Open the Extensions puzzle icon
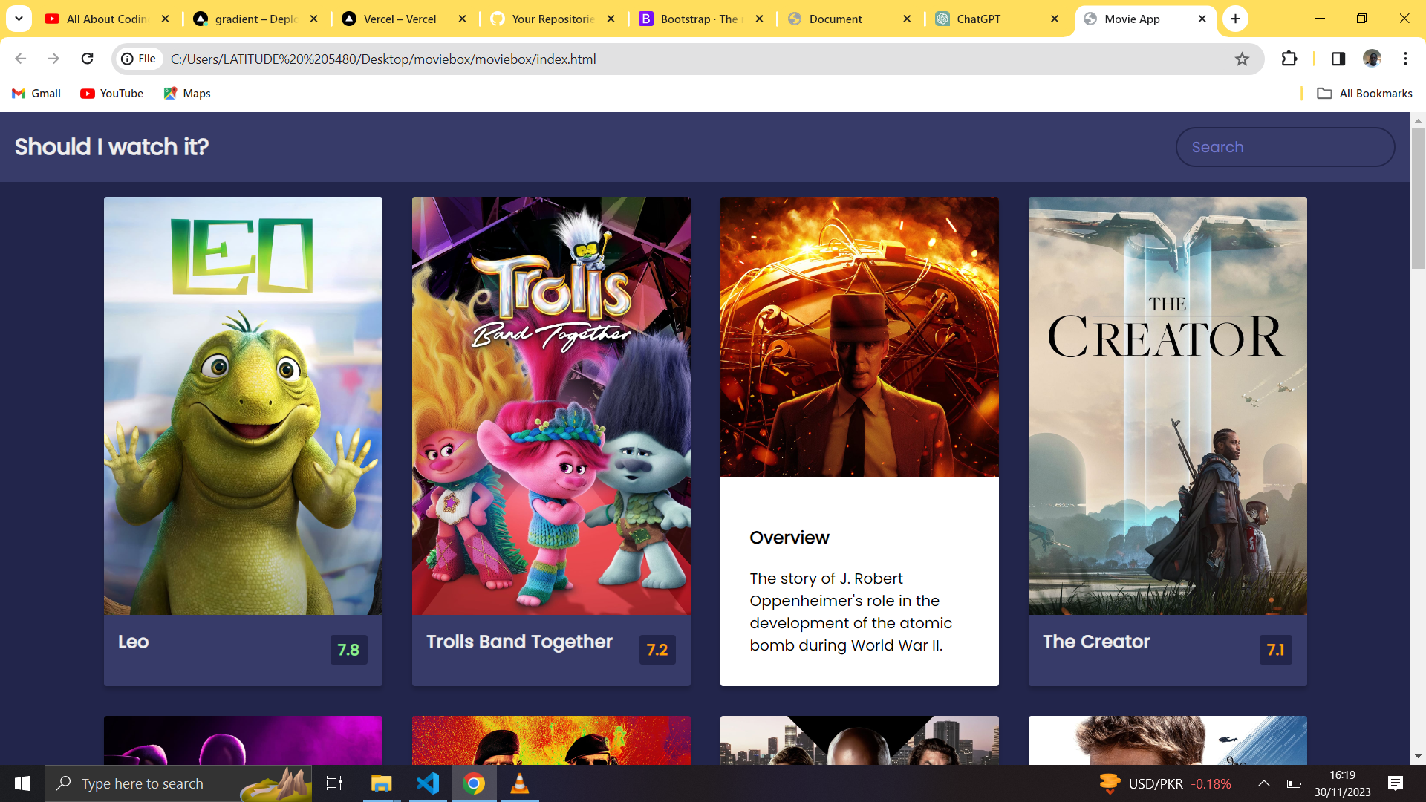The height and width of the screenshot is (802, 1426). [x=1289, y=59]
